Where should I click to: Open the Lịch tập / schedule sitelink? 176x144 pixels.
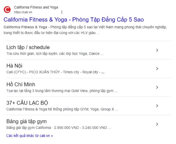pyautogui.click(x=28, y=47)
